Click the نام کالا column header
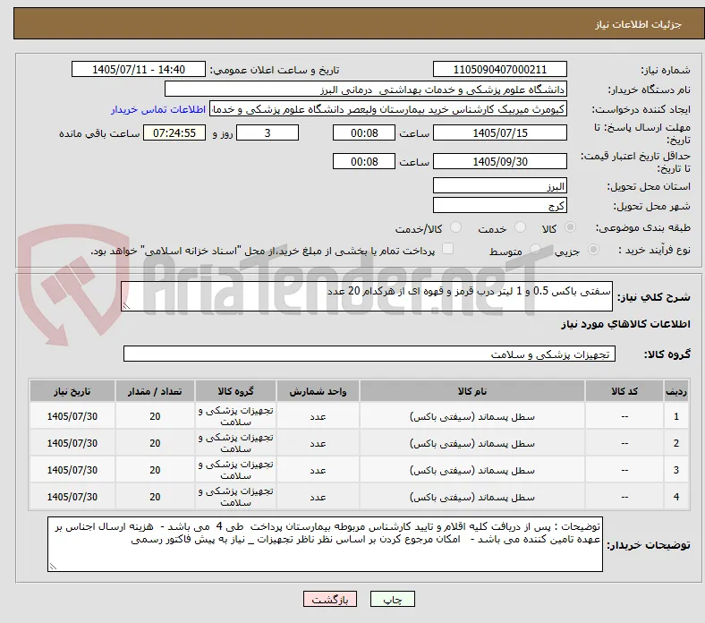This screenshot has height=623, width=705. coord(472,391)
